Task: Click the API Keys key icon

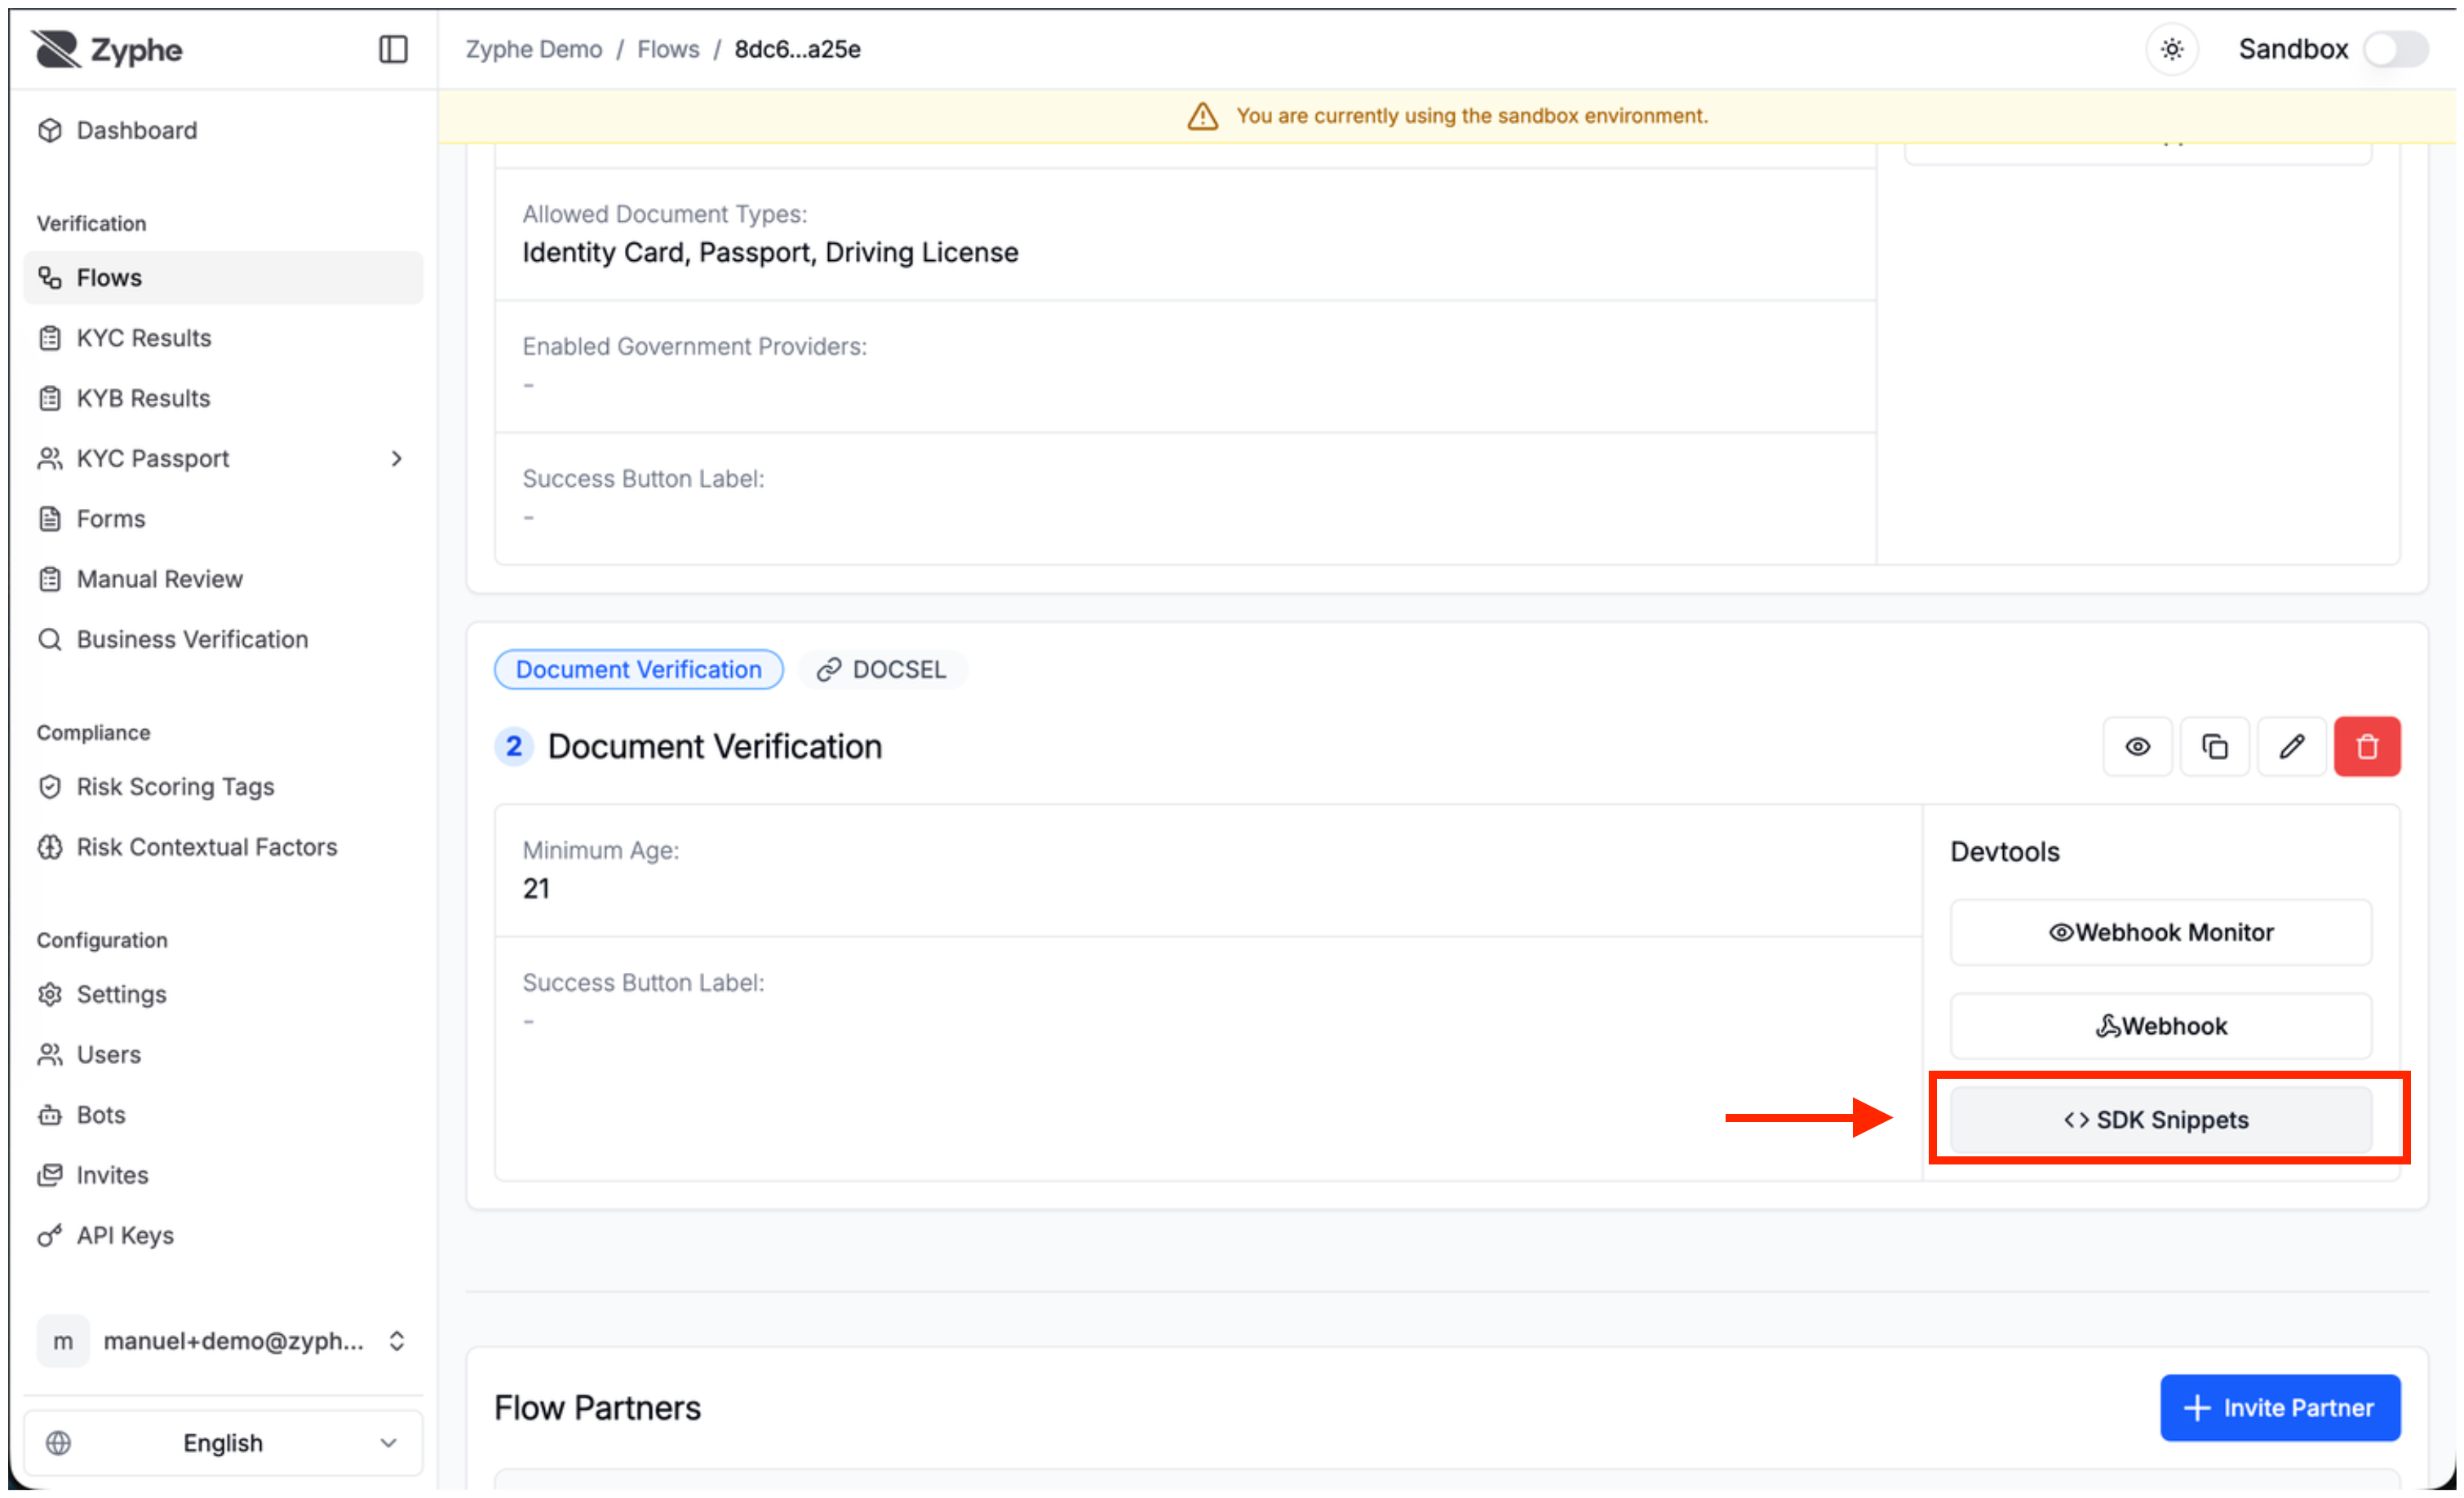Action: tap(50, 1236)
